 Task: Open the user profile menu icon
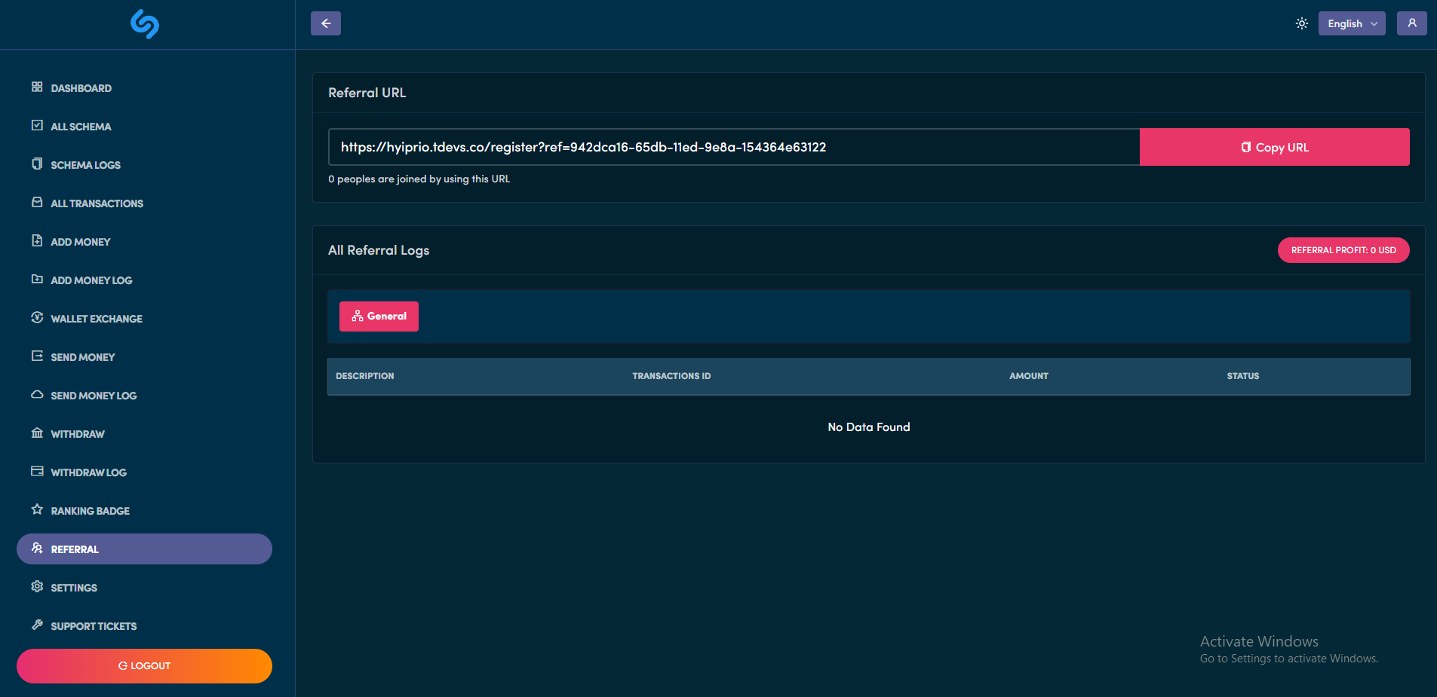tap(1411, 23)
